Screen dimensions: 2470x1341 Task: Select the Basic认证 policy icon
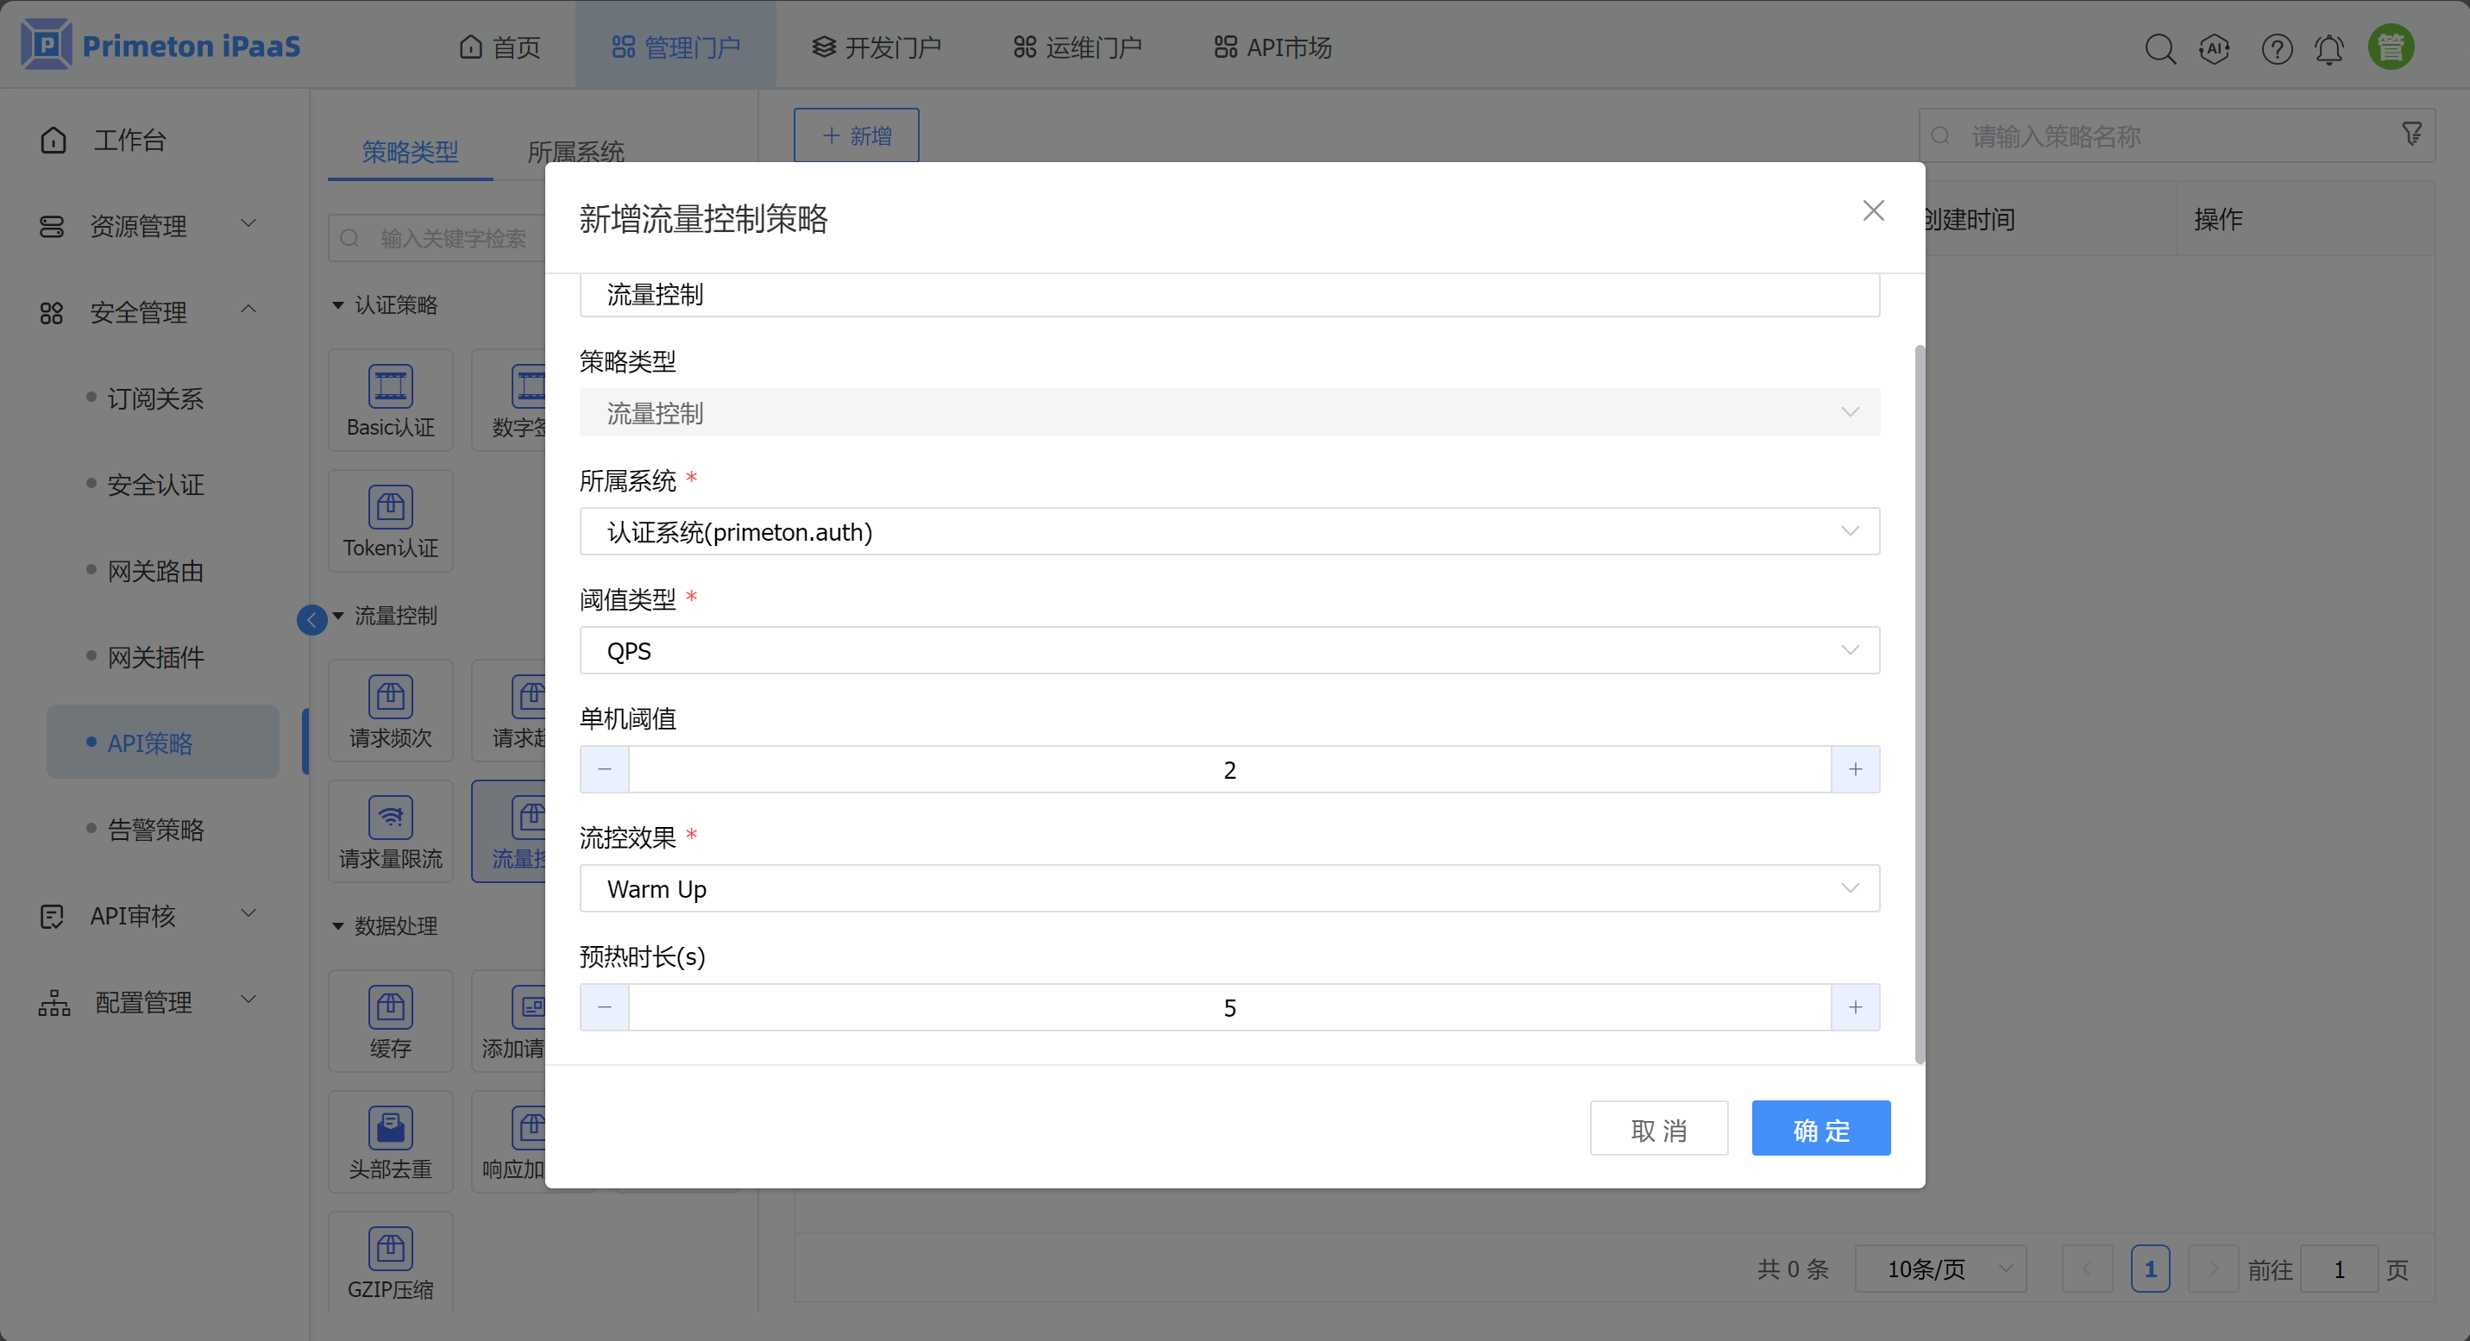point(390,399)
